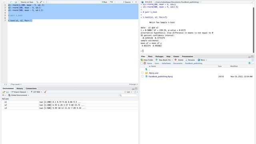The height and width of the screenshot is (144, 256).
Task: Save workspace in Environment pane
Action: point(7,92)
